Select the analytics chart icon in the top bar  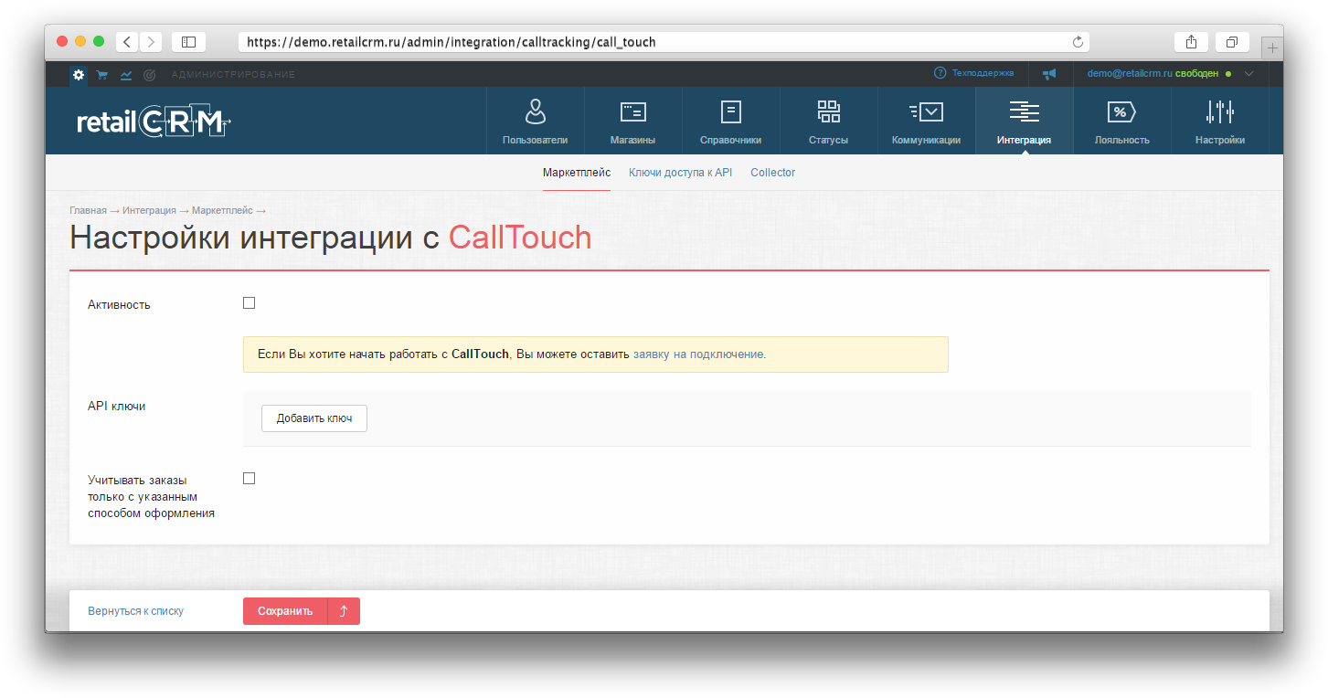125,74
